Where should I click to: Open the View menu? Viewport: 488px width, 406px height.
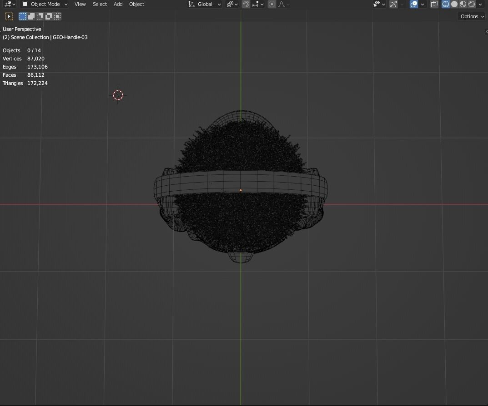[x=80, y=4]
